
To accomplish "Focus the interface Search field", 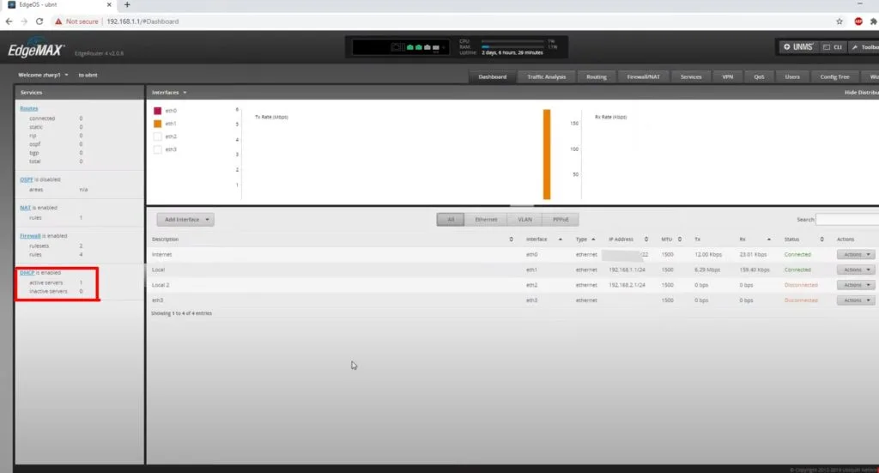I will click(846, 220).
